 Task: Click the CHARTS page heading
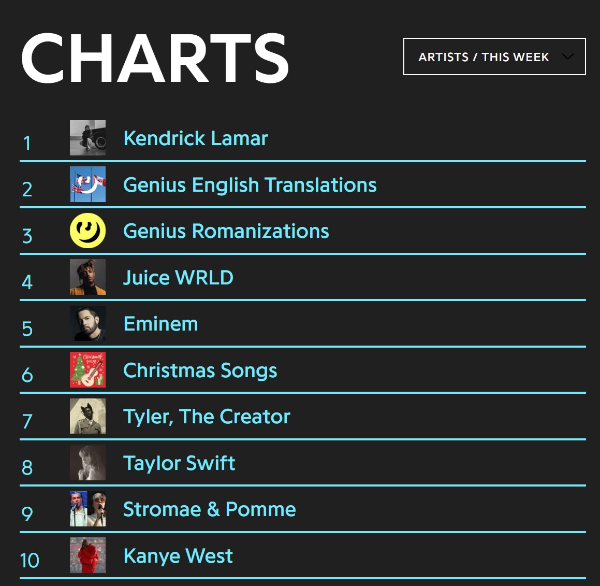point(155,58)
